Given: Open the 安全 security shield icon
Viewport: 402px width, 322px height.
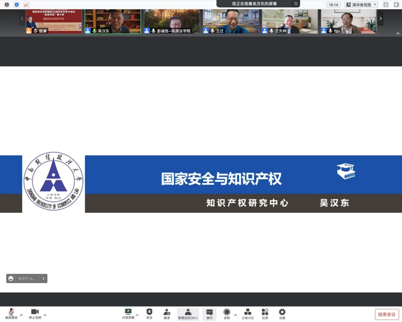Looking at the screenshot, I should [x=149, y=313].
